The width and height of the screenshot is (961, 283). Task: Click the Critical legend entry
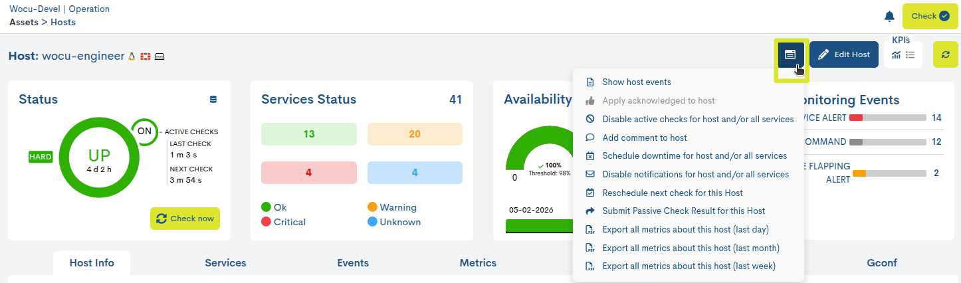(x=284, y=222)
